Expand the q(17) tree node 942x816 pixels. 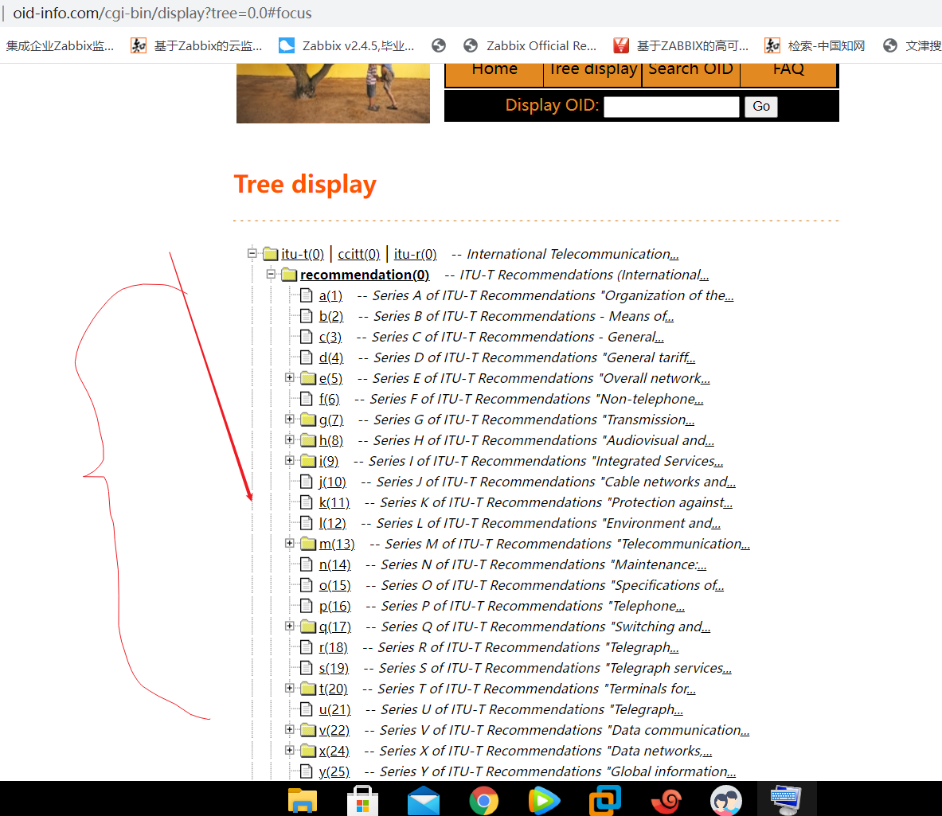pos(290,627)
